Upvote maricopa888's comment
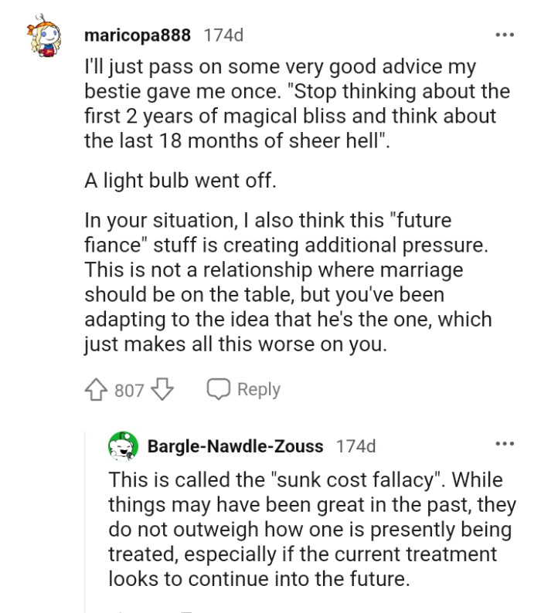The height and width of the screenshot is (613, 541). click(x=97, y=391)
